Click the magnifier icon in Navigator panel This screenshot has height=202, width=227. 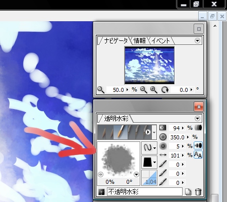click(x=101, y=90)
